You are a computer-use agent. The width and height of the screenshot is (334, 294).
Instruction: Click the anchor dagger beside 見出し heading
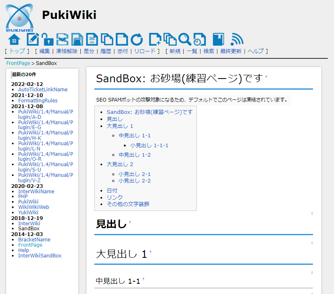point(130,222)
